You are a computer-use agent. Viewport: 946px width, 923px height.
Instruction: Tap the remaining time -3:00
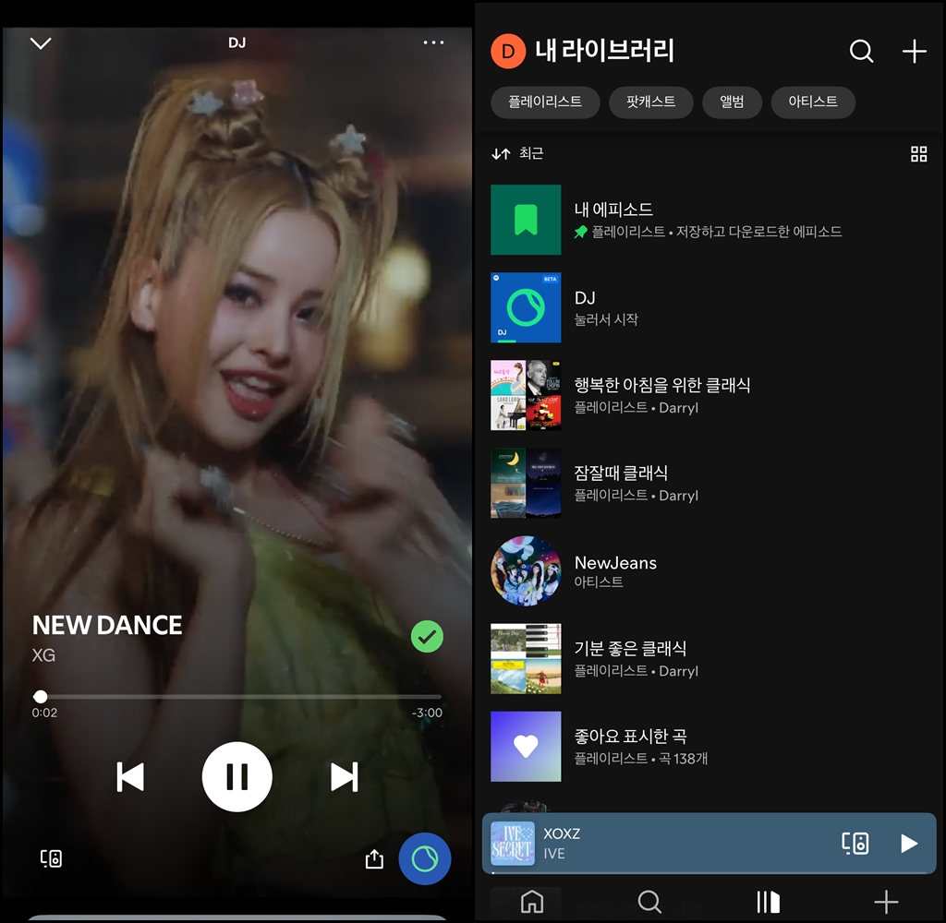pos(427,713)
